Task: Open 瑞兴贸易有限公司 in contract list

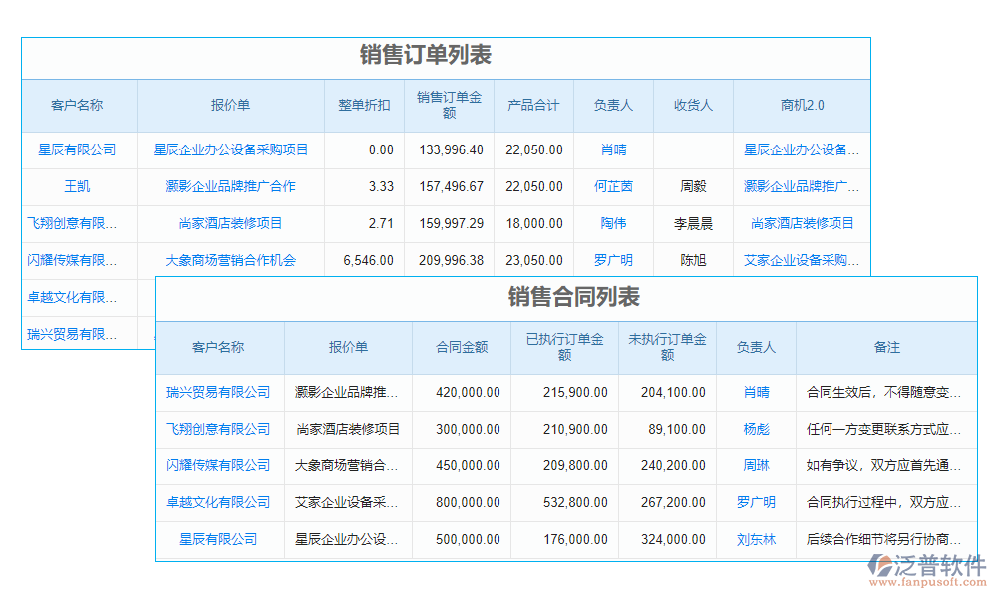Action: 220,392
